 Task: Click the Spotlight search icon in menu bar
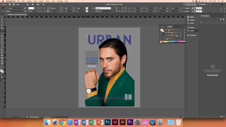[219, 1]
